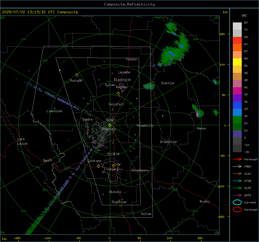Click the Limestone label
Image resolution: width=259 pixels, height=242 pixels.
pos(54,111)
